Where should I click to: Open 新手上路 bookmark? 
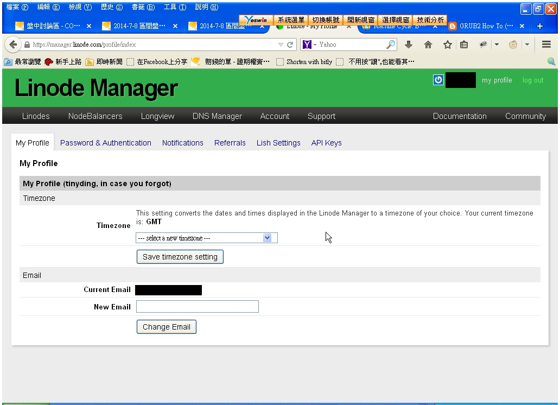[63, 62]
